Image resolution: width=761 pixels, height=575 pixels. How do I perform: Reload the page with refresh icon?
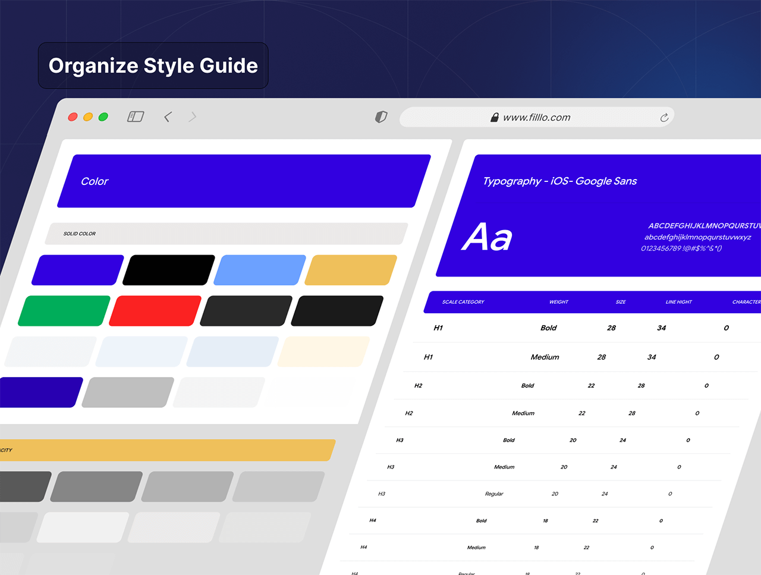(664, 118)
